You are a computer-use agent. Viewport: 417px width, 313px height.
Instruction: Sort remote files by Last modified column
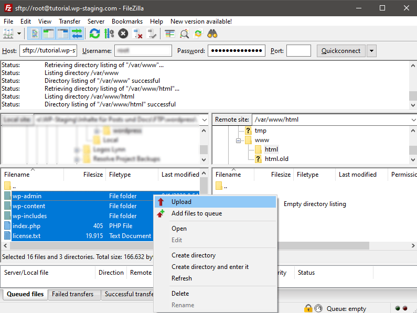(x=361, y=175)
